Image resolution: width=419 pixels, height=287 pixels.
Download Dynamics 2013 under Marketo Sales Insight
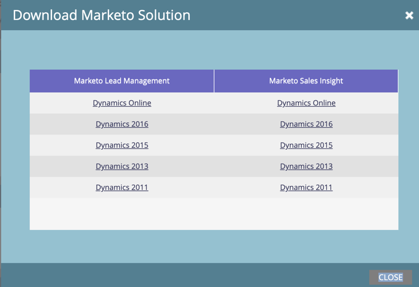[306, 166]
